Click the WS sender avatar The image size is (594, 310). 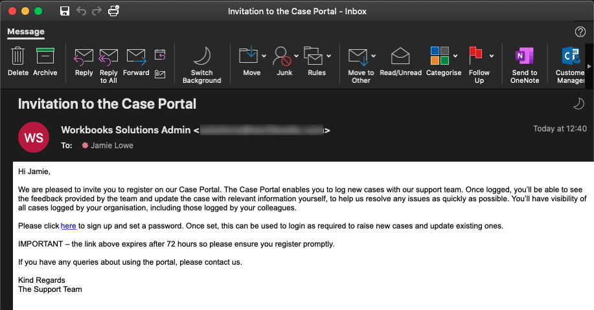coord(34,137)
